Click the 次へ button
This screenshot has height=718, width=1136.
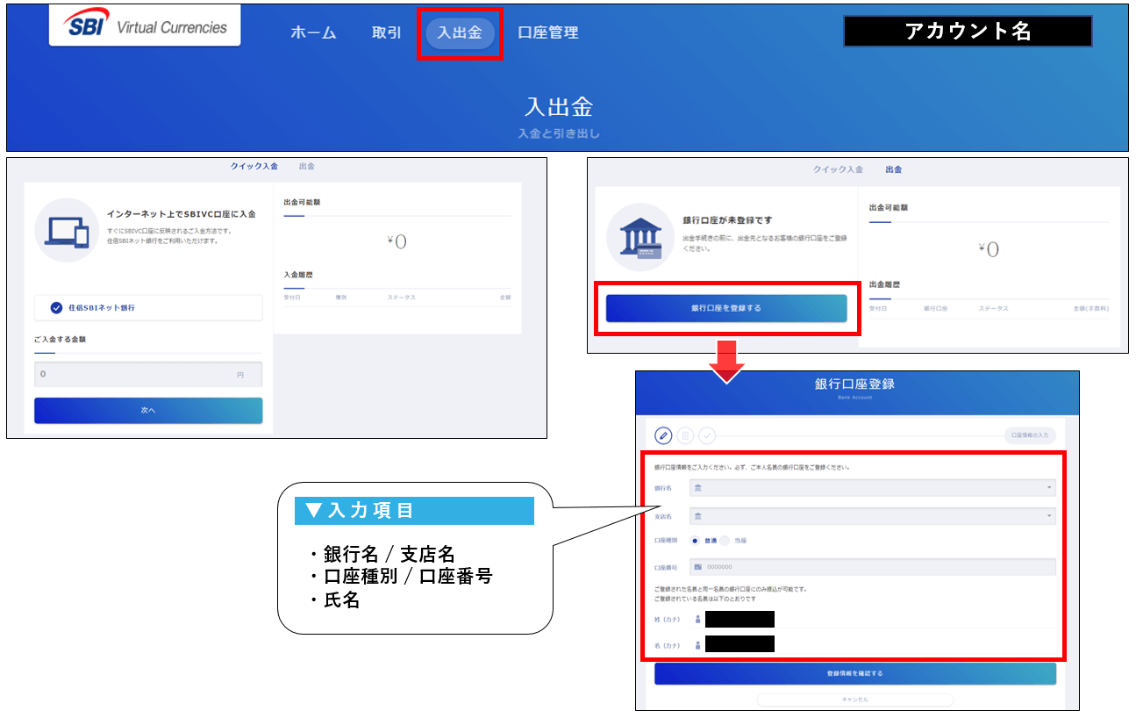[x=148, y=410]
